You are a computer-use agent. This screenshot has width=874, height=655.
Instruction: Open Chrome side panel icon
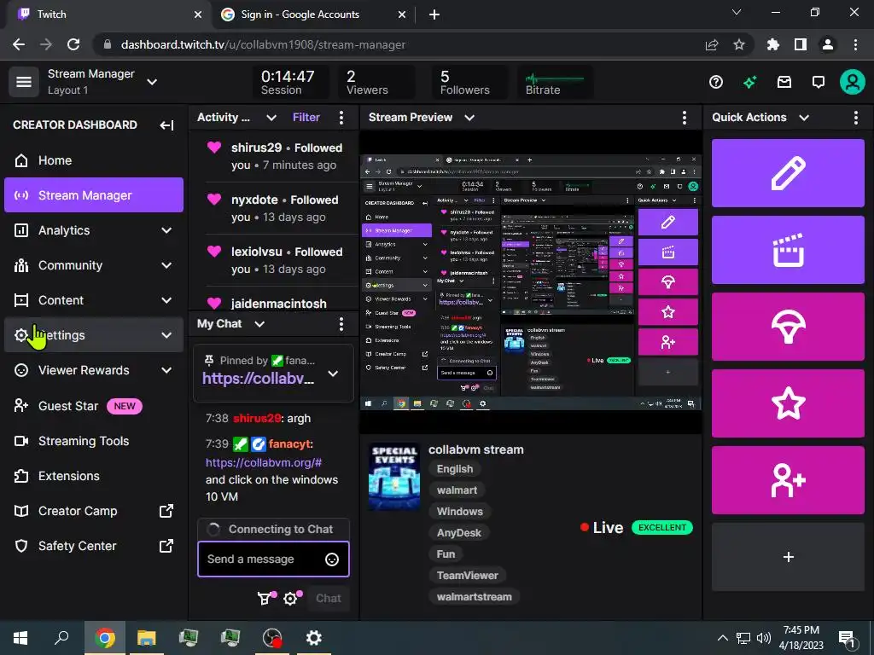coord(800,44)
